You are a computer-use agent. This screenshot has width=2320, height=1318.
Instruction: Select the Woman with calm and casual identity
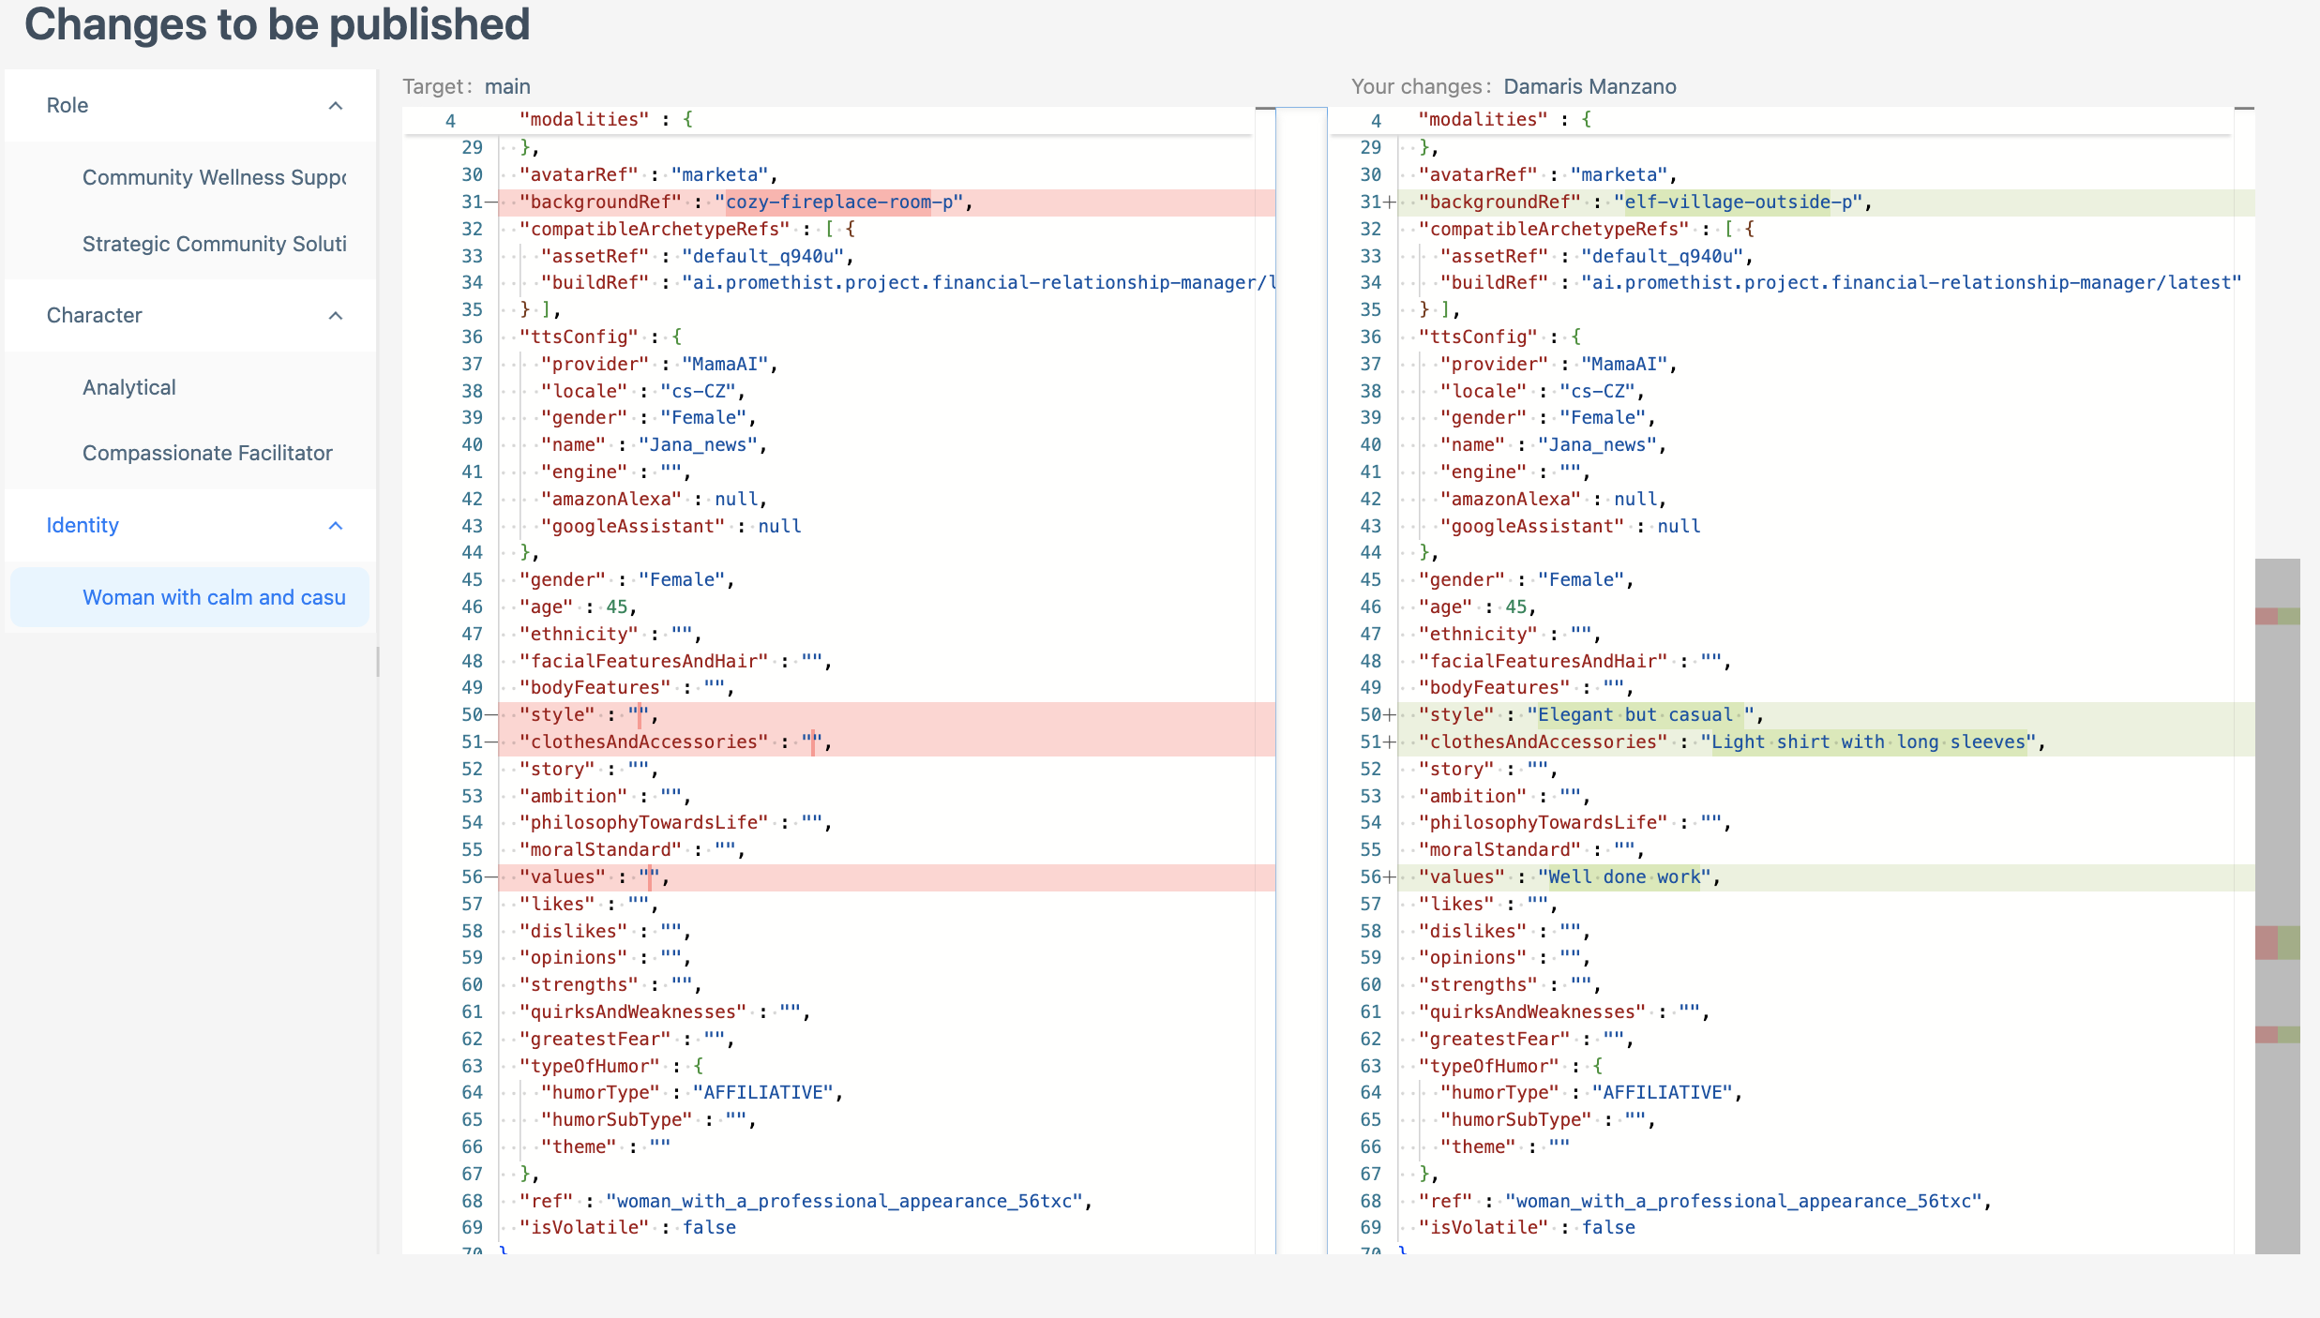(214, 597)
